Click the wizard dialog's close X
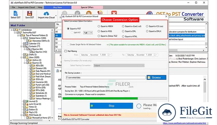217x125 pixels. point(166,16)
